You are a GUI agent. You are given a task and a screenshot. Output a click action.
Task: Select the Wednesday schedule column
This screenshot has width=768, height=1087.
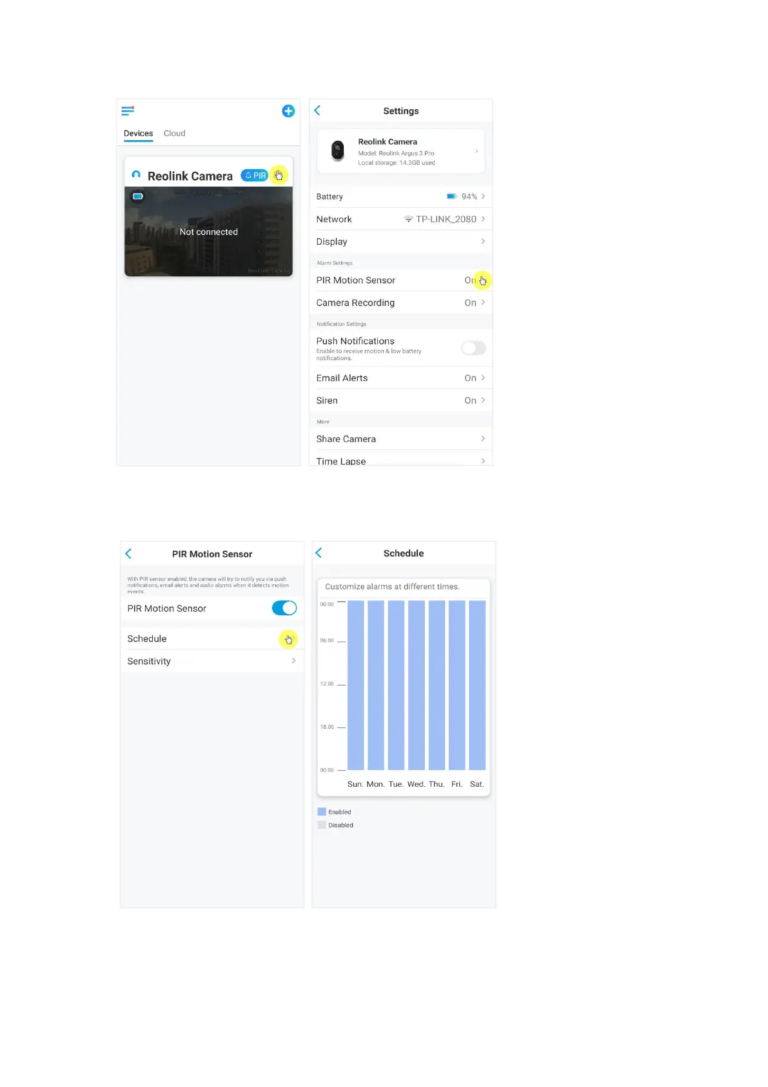tap(417, 686)
